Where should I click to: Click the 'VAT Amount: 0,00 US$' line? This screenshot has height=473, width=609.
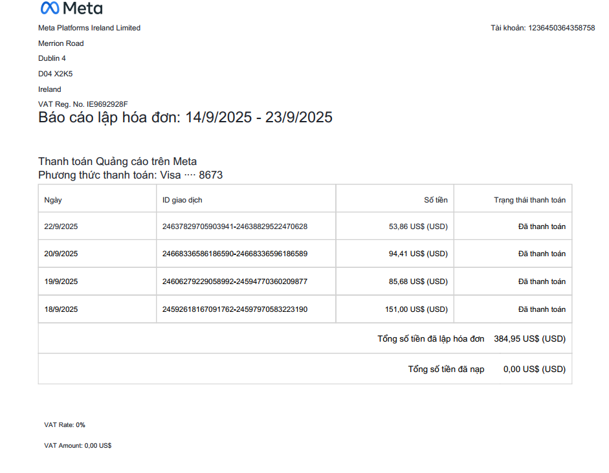point(78,445)
